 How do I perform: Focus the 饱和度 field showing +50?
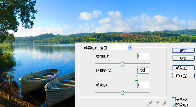tap(143, 71)
